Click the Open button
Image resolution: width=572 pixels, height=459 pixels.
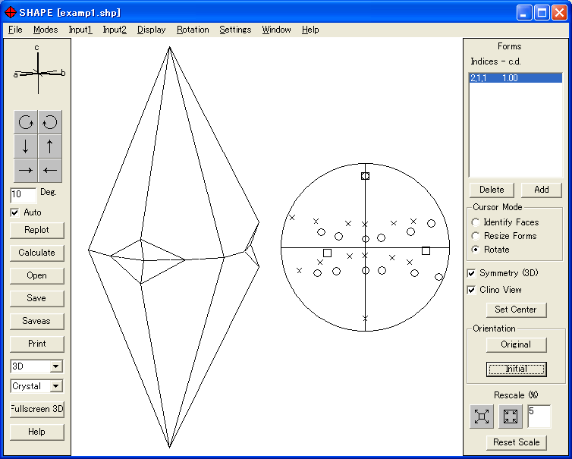[37, 275]
